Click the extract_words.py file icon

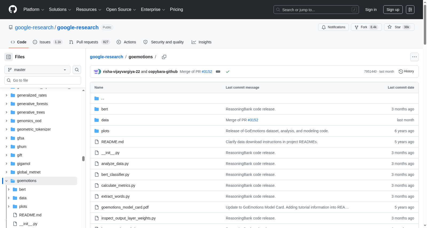(x=97, y=196)
